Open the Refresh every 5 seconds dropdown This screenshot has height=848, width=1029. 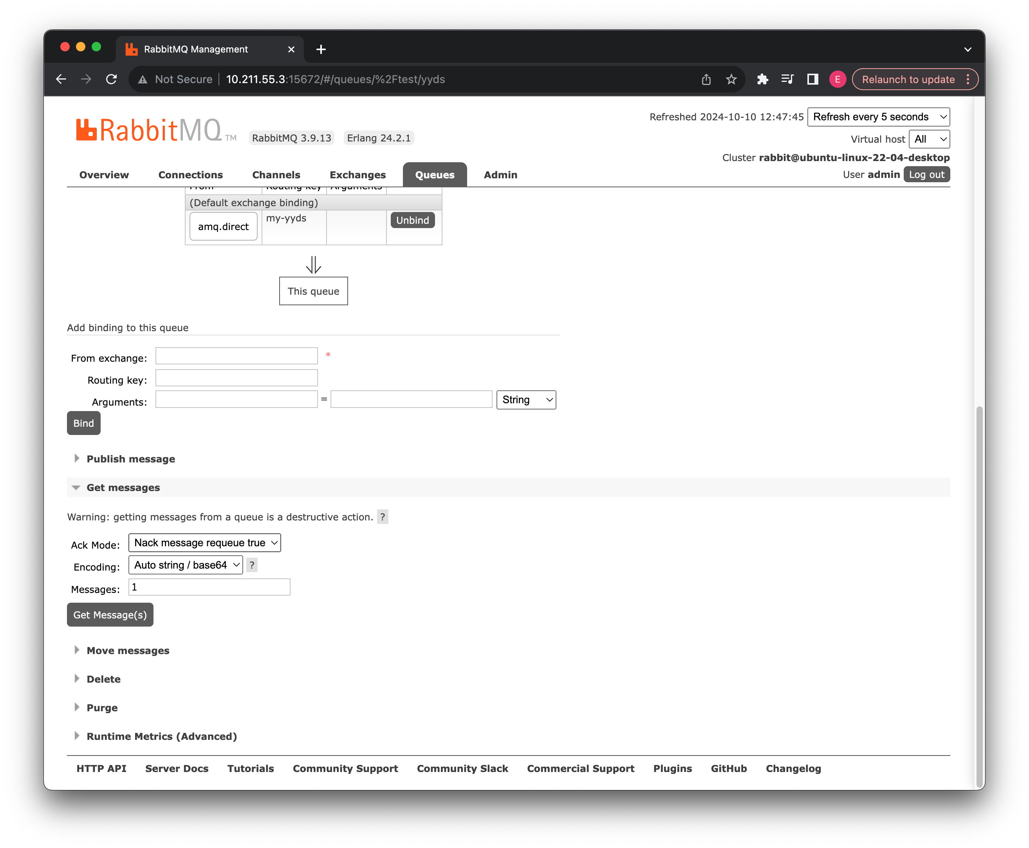tap(878, 117)
